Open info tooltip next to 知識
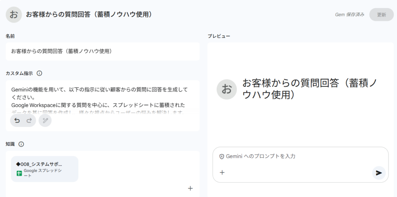The height and width of the screenshot is (197, 397). pyautogui.click(x=21, y=144)
